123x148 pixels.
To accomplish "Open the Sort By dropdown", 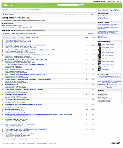I will [x=92, y=34].
